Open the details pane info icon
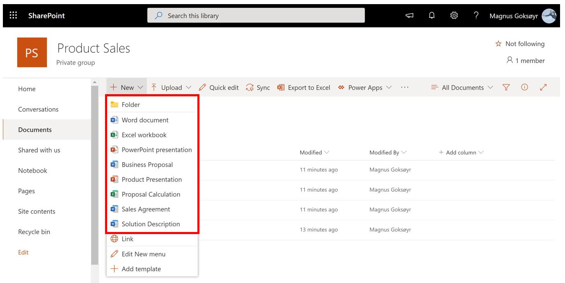Viewport: 565px width, 283px height. (524, 87)
